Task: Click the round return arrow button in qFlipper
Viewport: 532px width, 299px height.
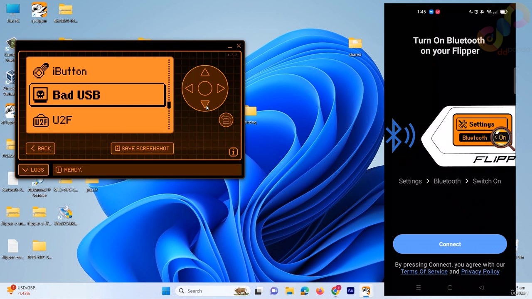Action: point(226,120)
